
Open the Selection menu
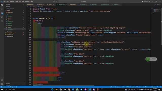pyautogui.click(x=12, y=2)
